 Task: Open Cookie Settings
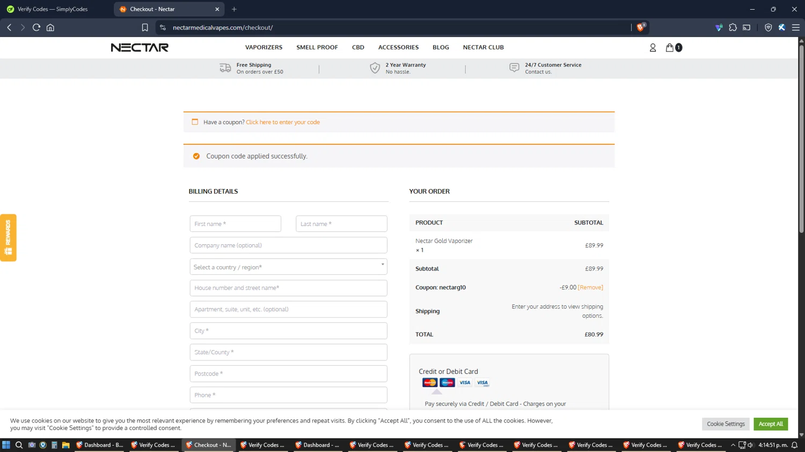(x=726, y=424)
